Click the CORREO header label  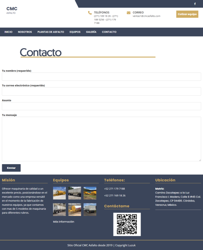(138, 12)
